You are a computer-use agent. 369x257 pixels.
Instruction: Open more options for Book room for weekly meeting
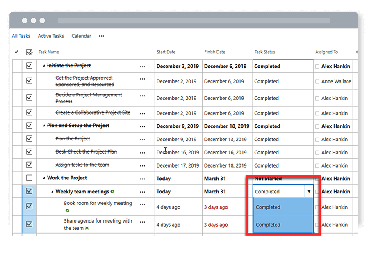tap(143, 204)
